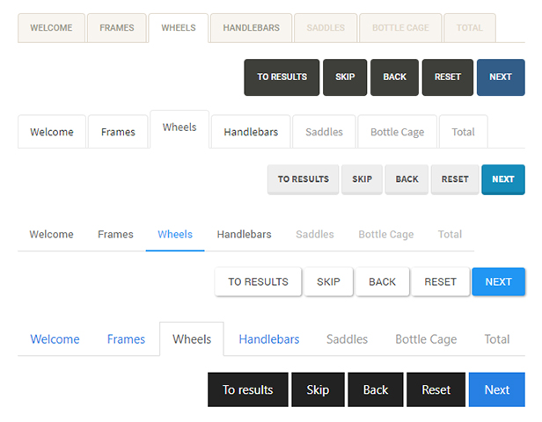Click the white outlined RESET button
This screenshot has width=542, height=422.
click(440, 282)
